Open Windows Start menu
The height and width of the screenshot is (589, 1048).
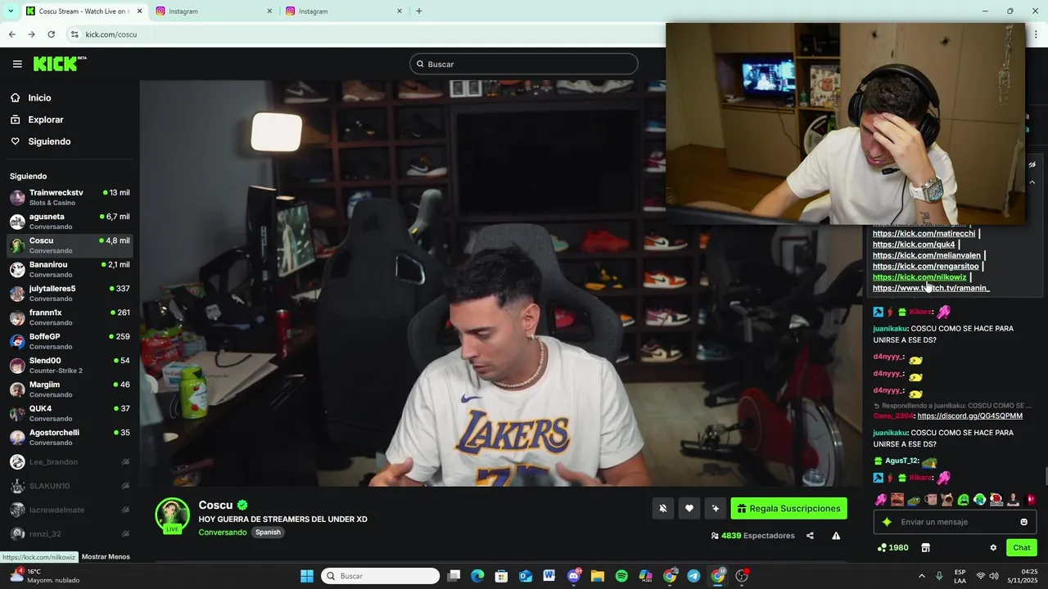tap(307, 576)
